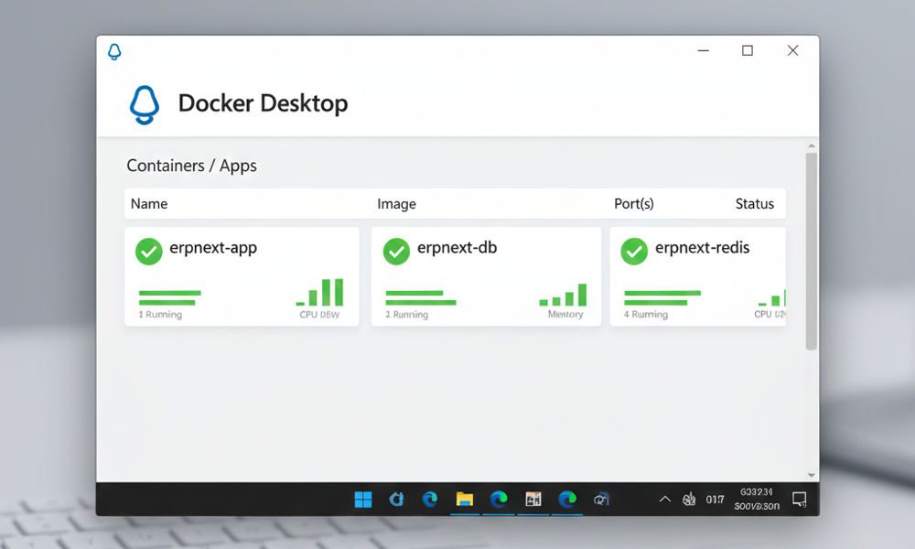Click the notification bell icon at top left
Viewport: 915px width, 549px height.
click(114, 52)
